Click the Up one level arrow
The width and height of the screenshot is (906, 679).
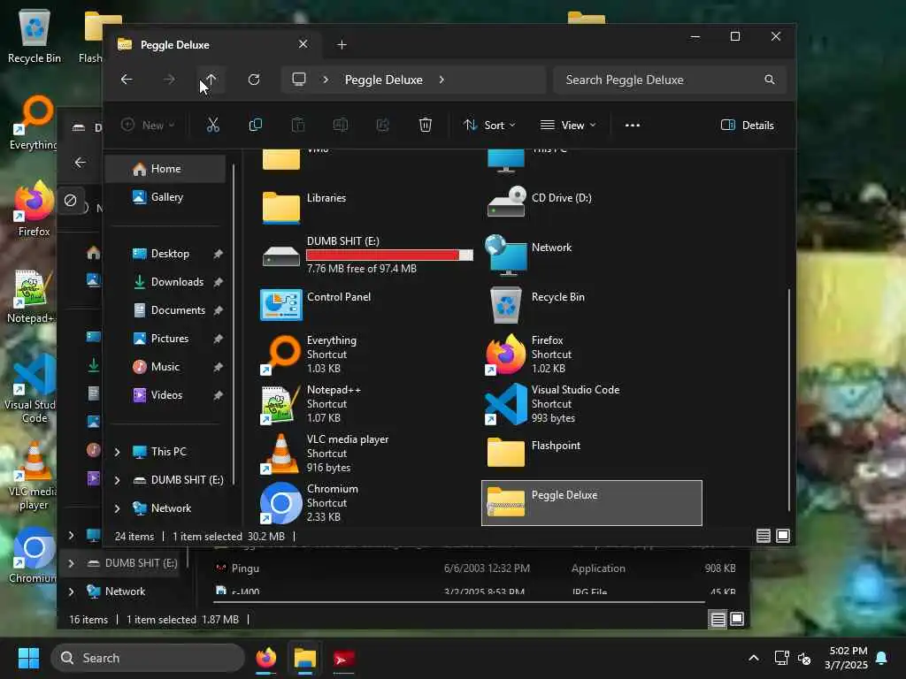click(x=211, y=80)
